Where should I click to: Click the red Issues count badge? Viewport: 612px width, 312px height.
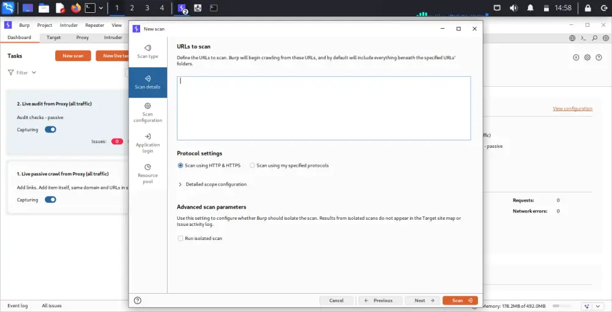117,142
